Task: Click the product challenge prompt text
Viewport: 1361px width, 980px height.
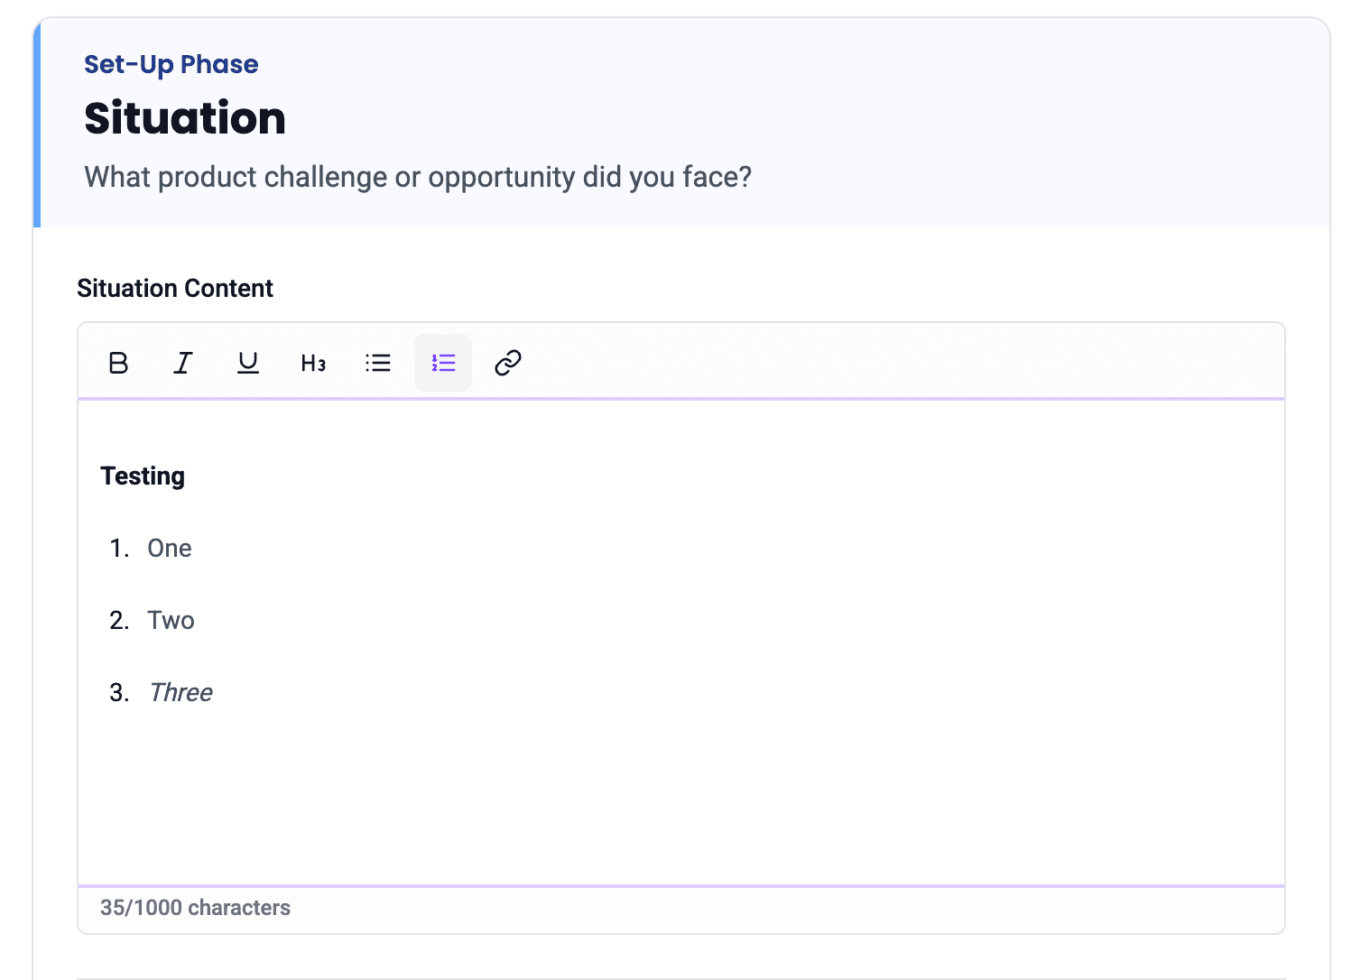Action: click(x=418, y=177)
